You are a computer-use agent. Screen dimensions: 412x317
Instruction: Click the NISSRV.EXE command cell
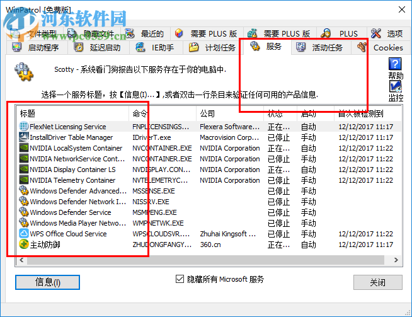click(x=151, y=202)
